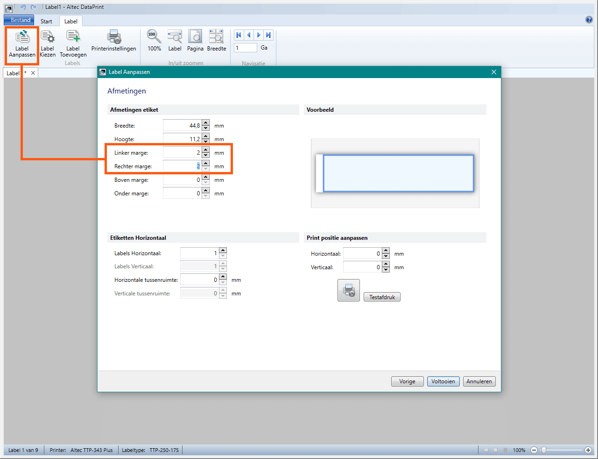
Task: Switch to the Start ribbon tab
Action: [46, 22]
